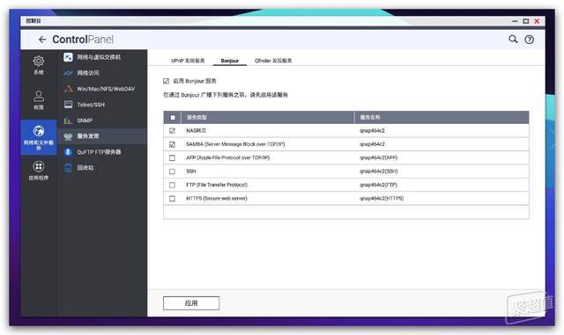Image resolution: width=564 pixels, height=335 pixels.
Task: Click the Apply button
Action: [x=191, y=303]
